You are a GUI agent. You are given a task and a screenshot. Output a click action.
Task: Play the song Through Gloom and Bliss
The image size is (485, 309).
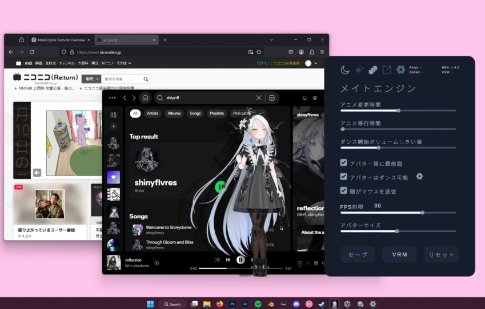pyautogui.click(x=170, y=242)
